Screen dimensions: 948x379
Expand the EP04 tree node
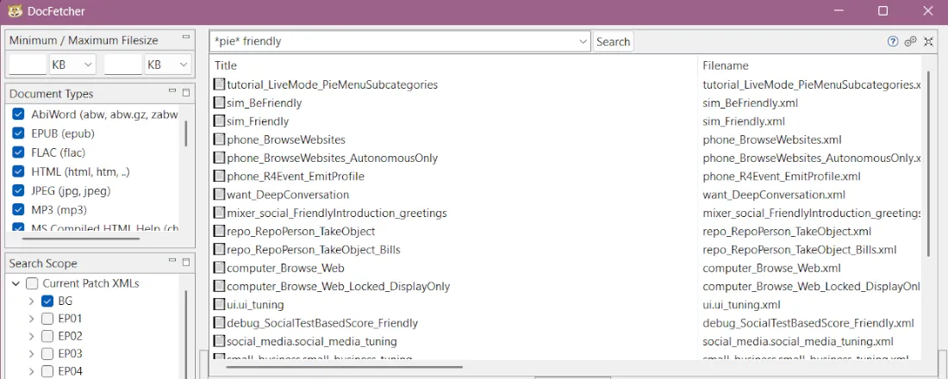click(x=31, y=371)
